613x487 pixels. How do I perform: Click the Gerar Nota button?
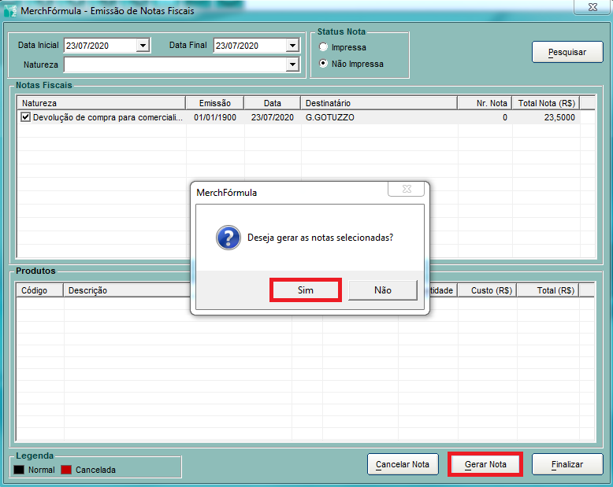coord(485,464)
